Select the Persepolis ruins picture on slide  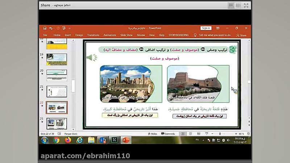(x=131, y=84)
